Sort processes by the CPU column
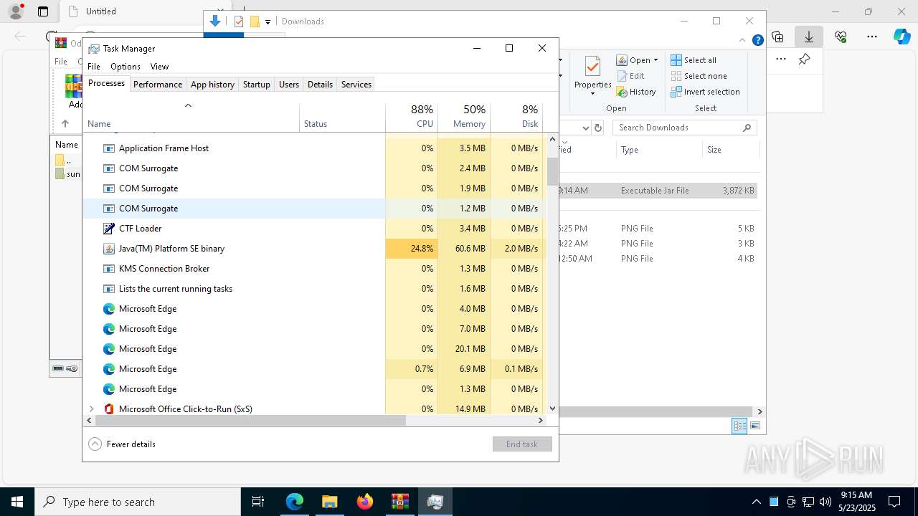Image resolution: width=918 pixels, height=516 pixels. click(x=412, y=117)
